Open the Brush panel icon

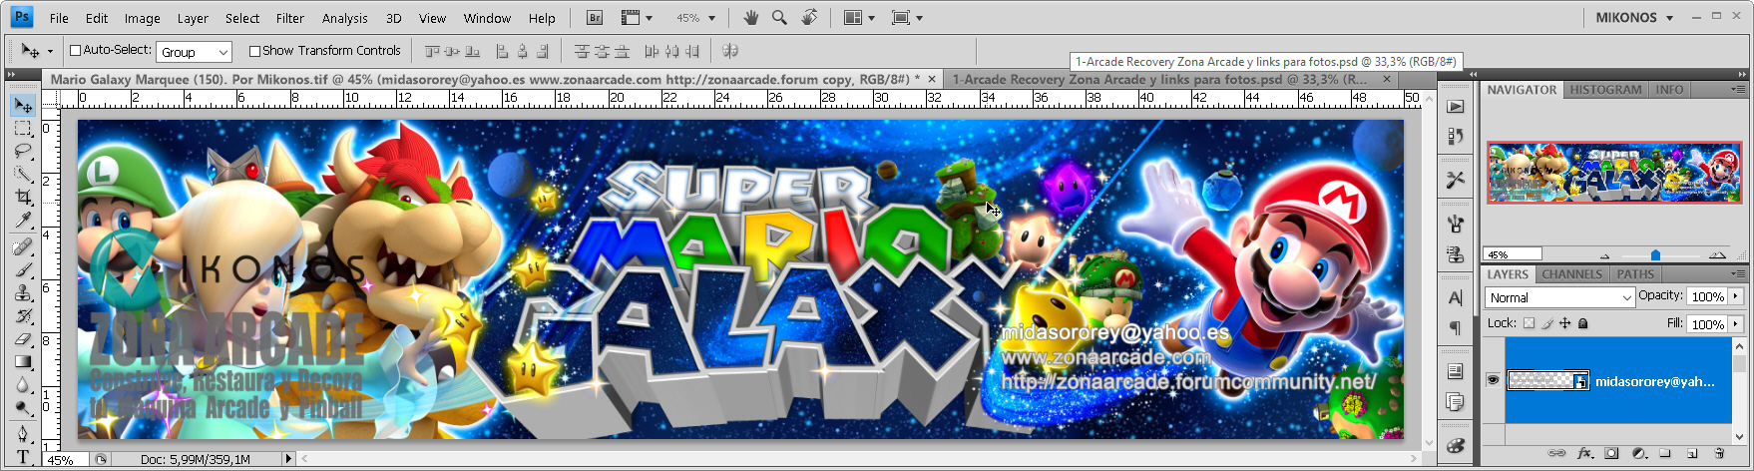click(1456, 225)
